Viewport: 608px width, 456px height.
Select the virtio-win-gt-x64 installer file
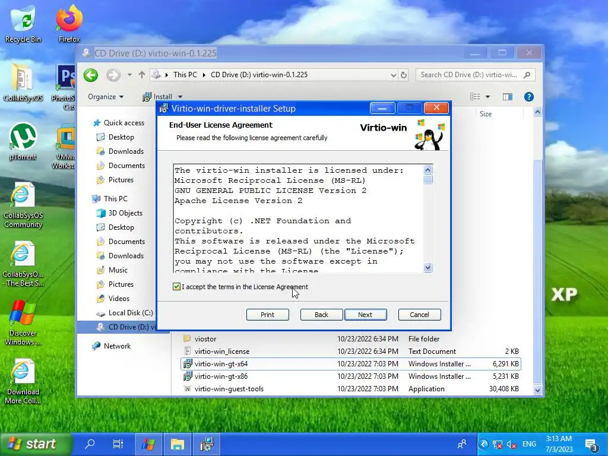click(x=351, y=364)
